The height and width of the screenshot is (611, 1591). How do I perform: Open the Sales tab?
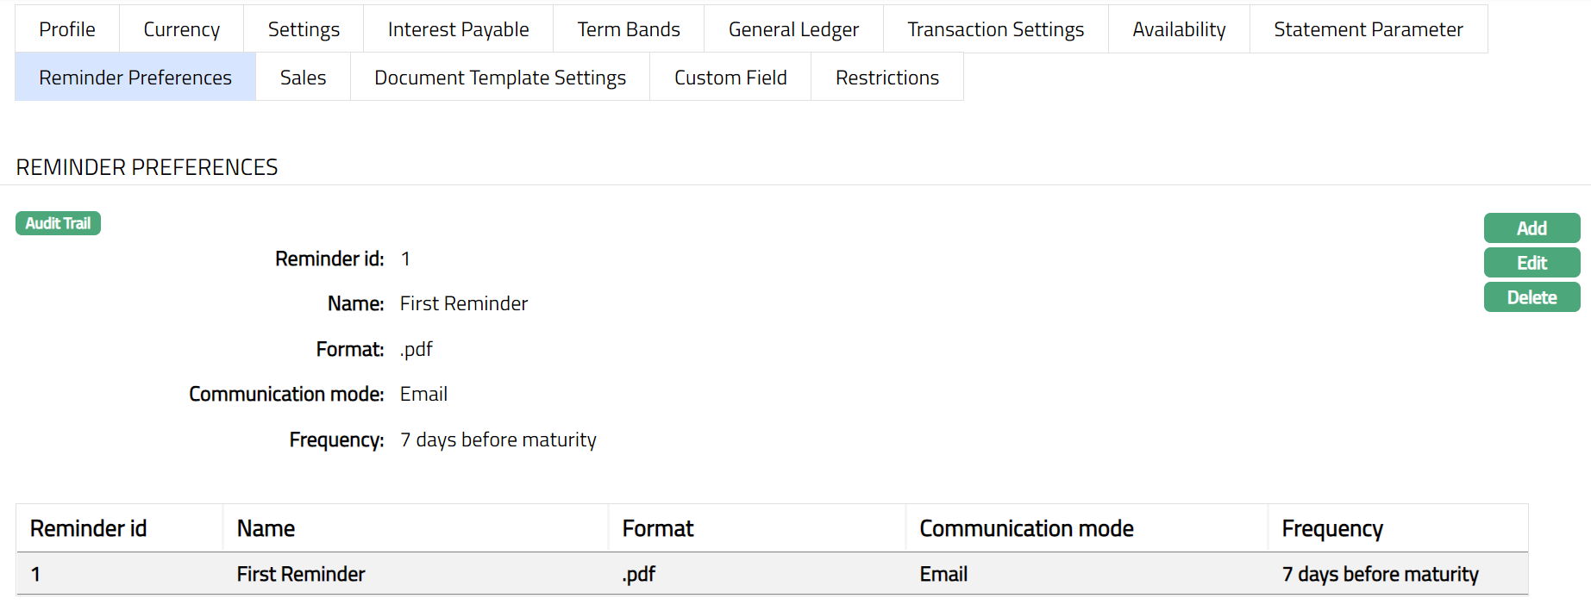point(303,78)
